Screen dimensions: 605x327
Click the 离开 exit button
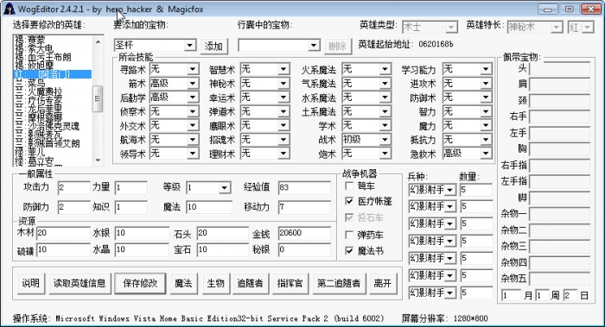tap(383, 284)
